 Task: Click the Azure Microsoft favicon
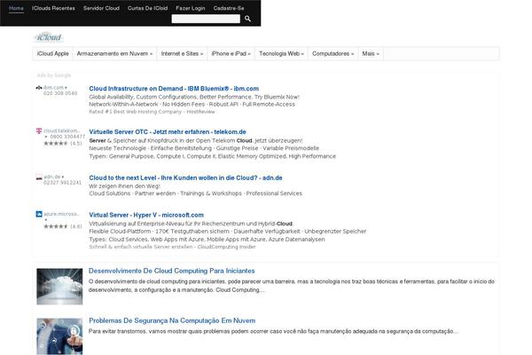pyautogui.click(x=39, y=214)
